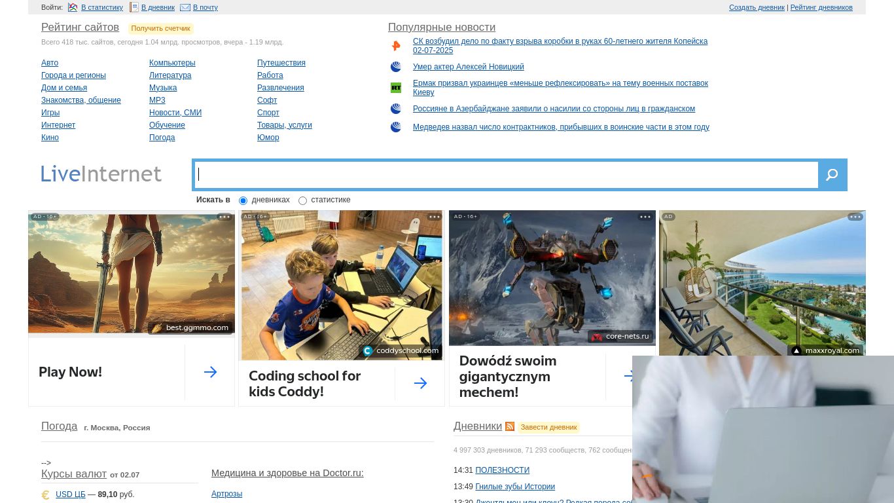
Task: Click the source icon beside Умер актер Алексей Новицкий
Action: (x=396, y=67)
